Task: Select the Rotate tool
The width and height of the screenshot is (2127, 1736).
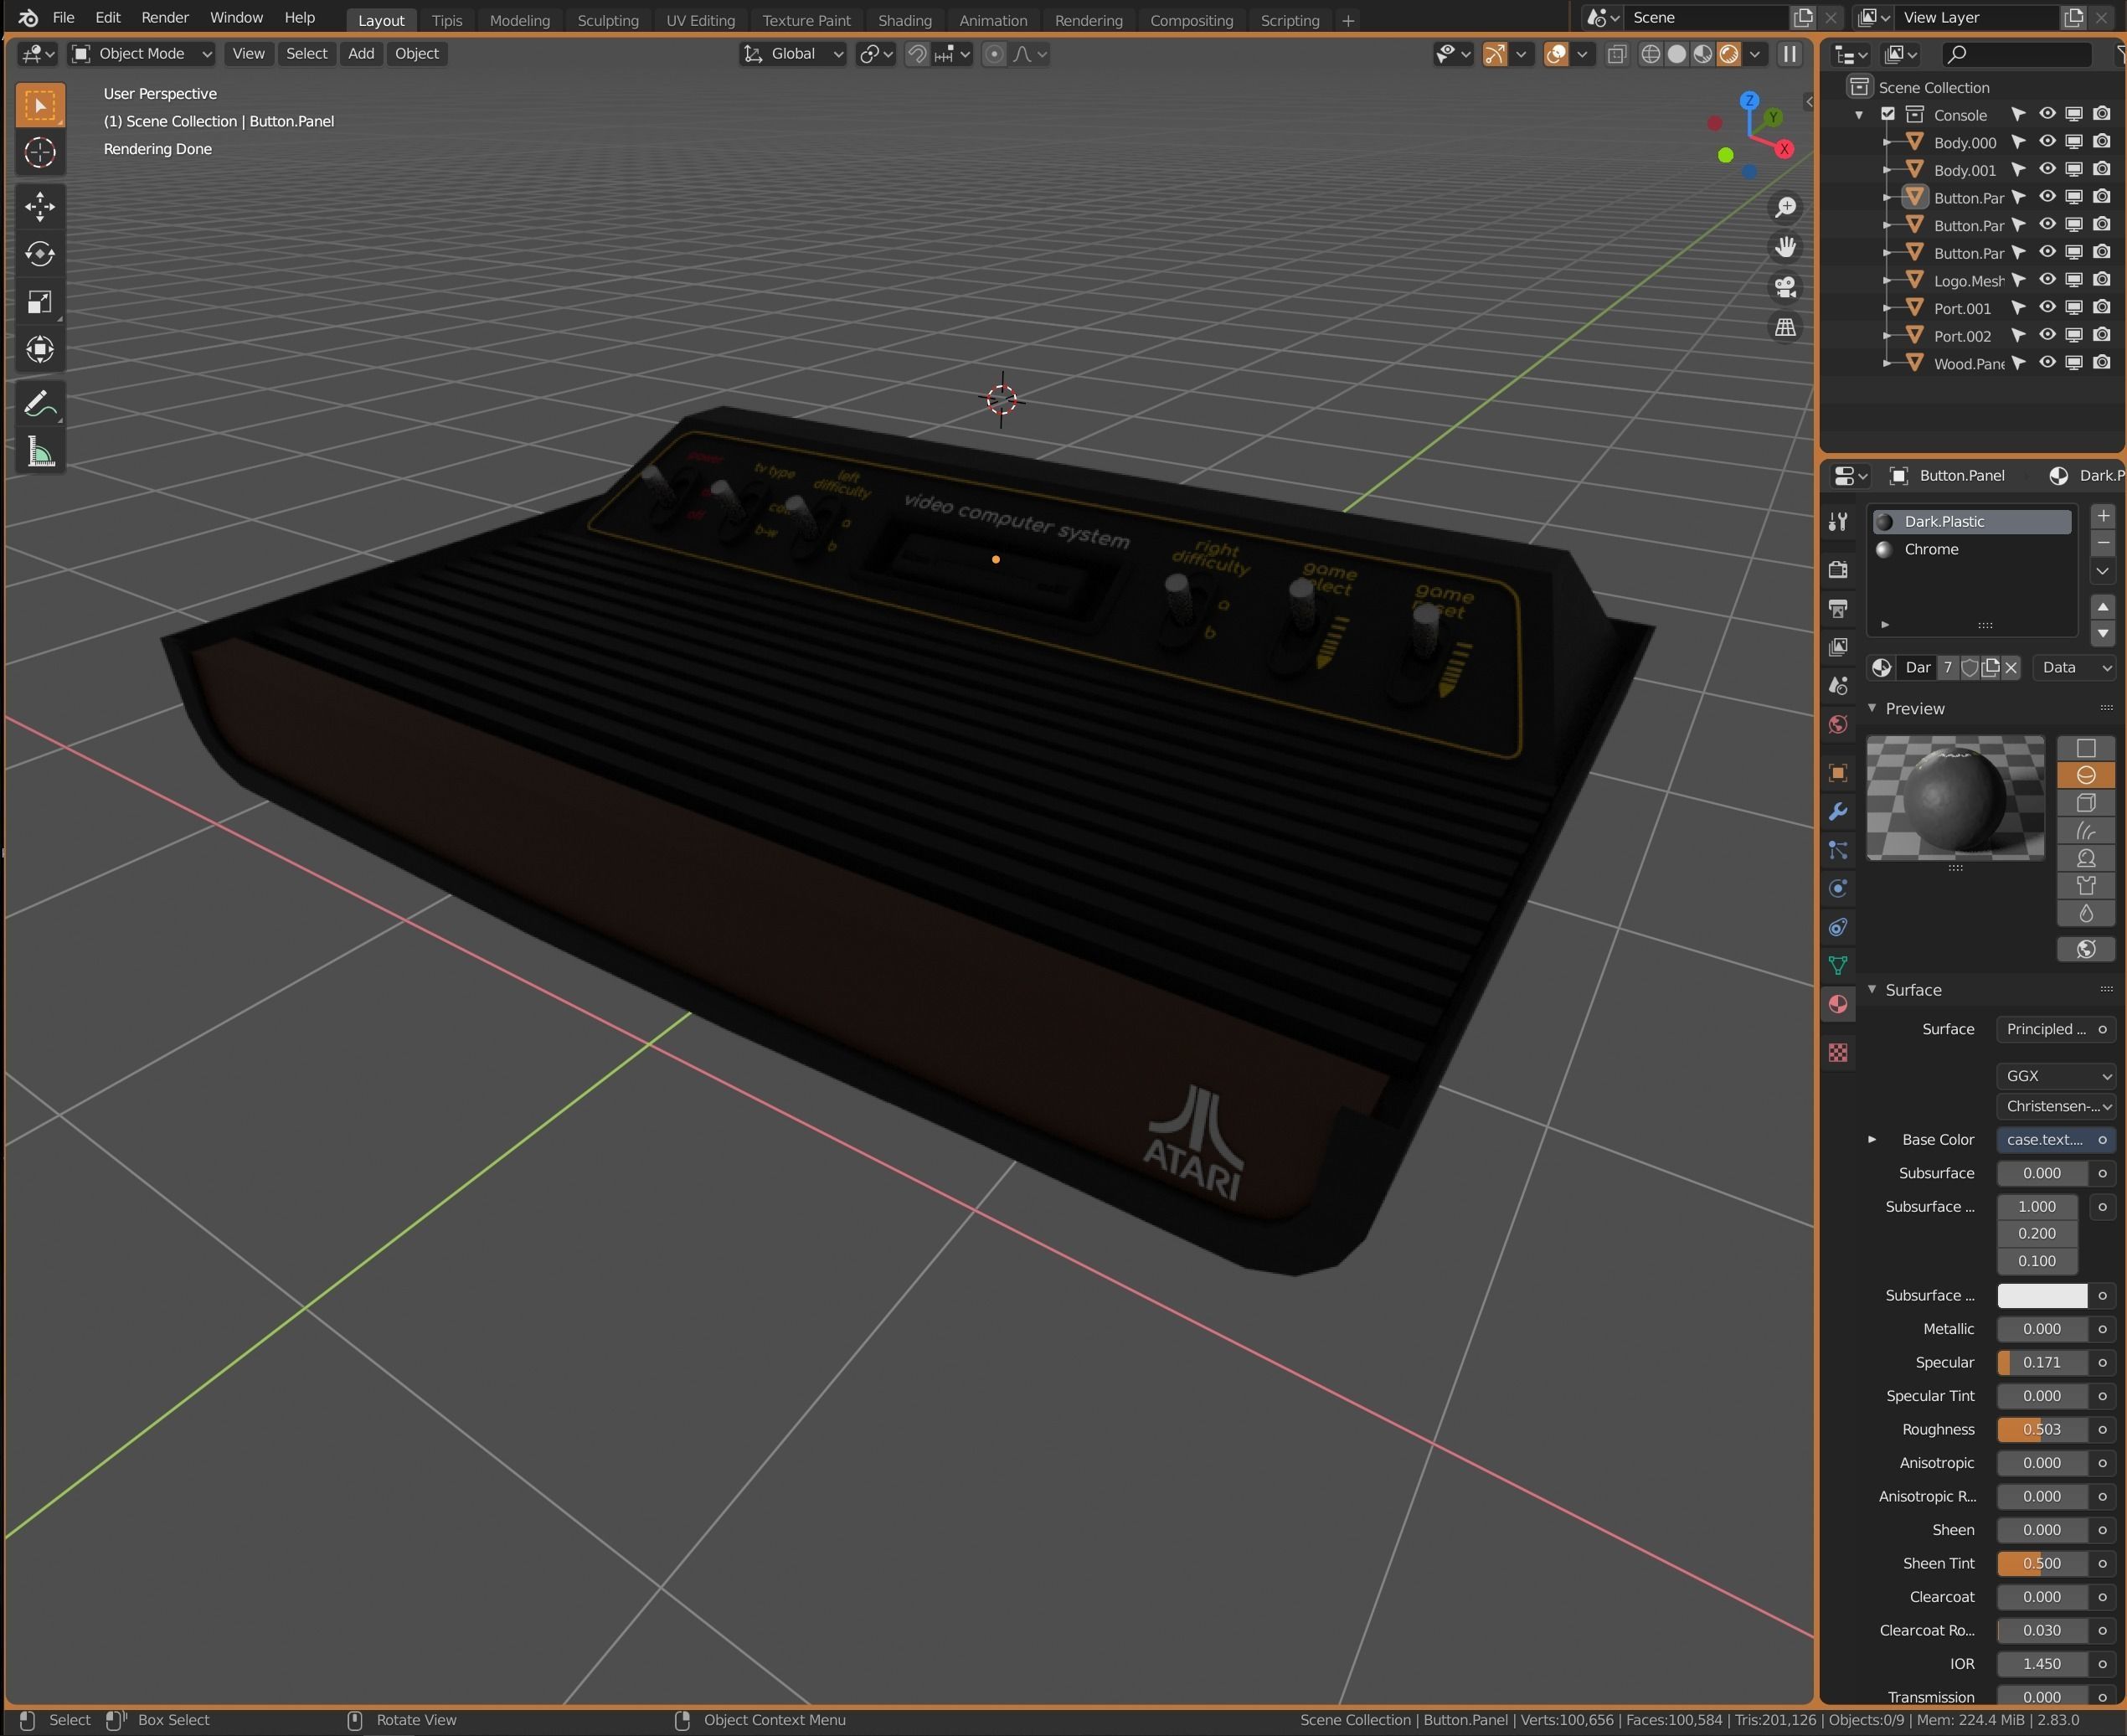Action: click(40, 254)
